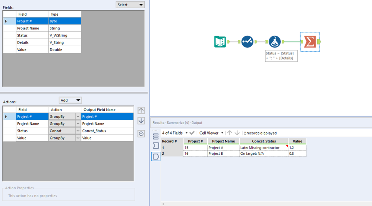Screen dimensions: 372x206
Task: Select record 1 row header
Action: click(172, 148)
